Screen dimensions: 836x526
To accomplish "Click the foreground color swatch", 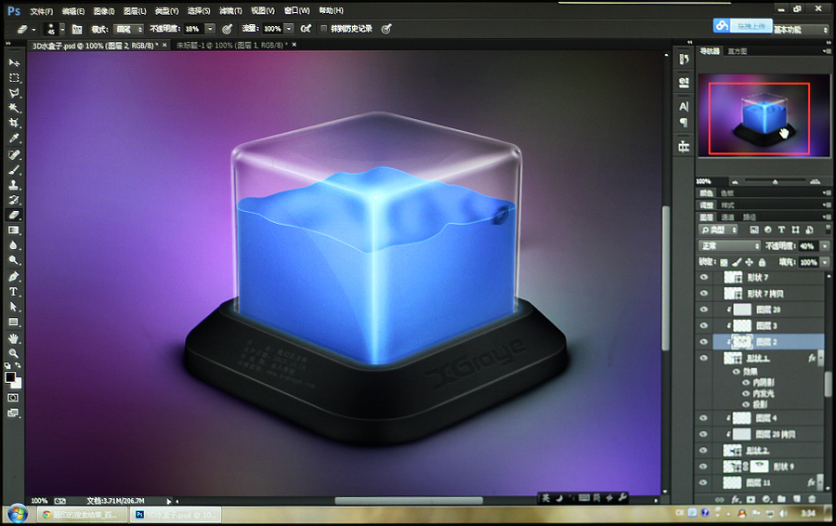I will pyautogui.click(x=10, y=377).
